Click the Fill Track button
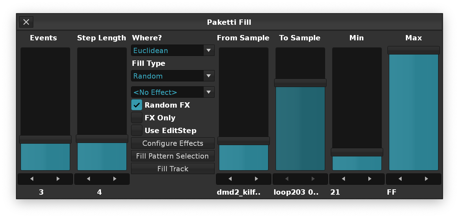This screenshot has width=459, height=218. point(173,169)
